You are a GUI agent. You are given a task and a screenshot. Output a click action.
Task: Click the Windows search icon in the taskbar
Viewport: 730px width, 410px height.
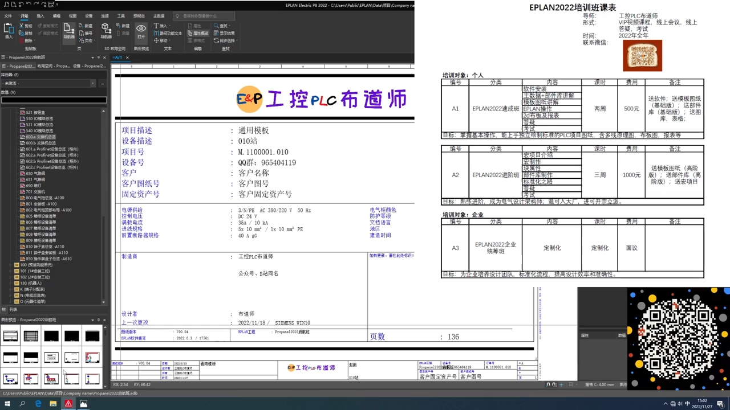pyautogui.click(x=23, y=404)
